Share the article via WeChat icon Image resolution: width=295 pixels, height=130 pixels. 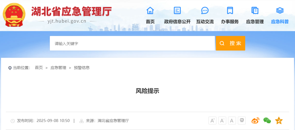267,120
